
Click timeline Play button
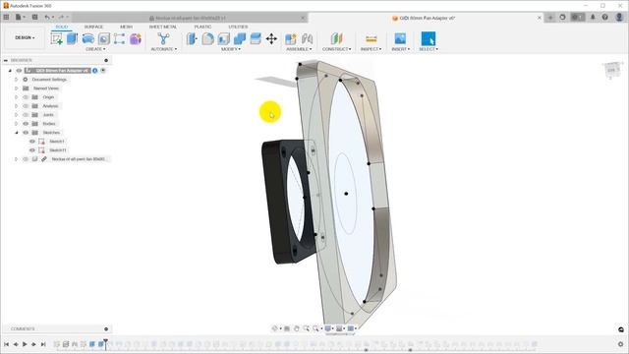click(x=25, y=344)
